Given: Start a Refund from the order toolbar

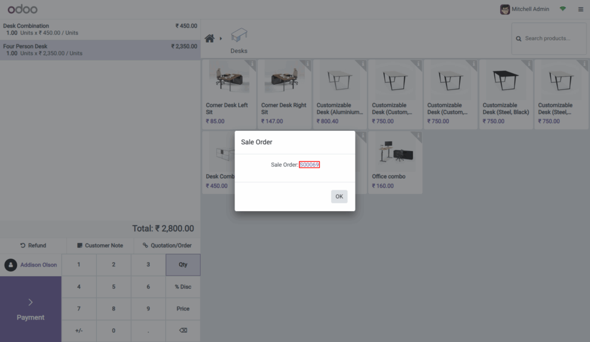Looking at the screenshot, I should pos(33,245).
